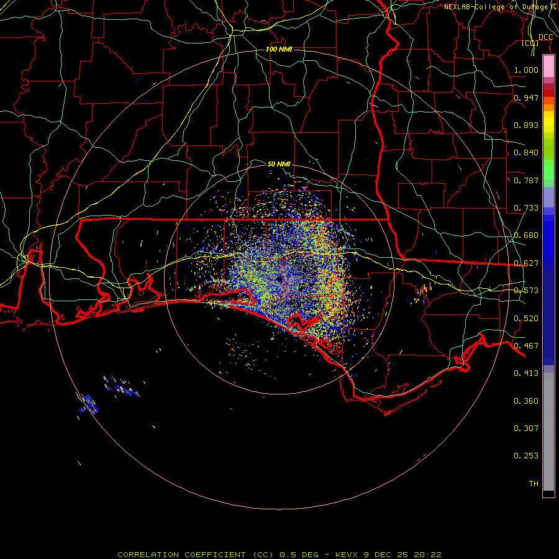Click the 0.627 scale value
Screen dimensions: 559x559
point(526,263)
